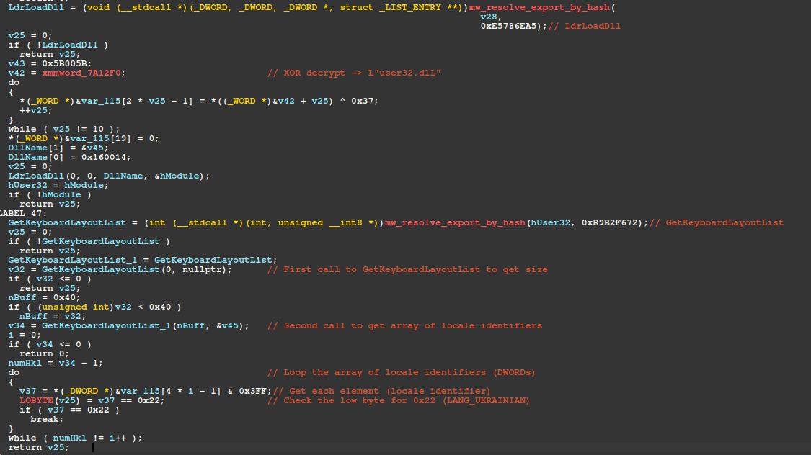811x455 pixels.
Task: Click the value 0x5B005B assigned to v43
Action: coord(64,63)
